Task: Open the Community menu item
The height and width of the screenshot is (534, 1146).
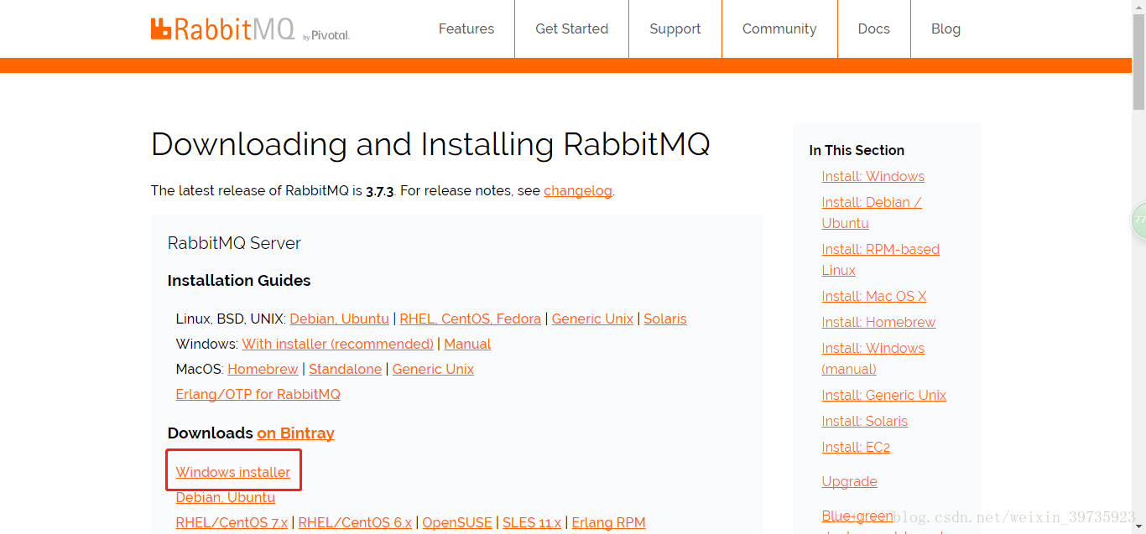Action: tap(779, 29)
